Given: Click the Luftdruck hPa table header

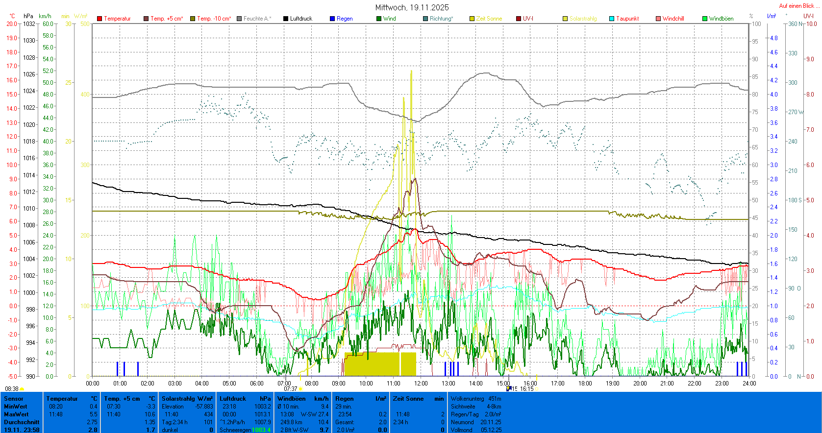Looking at the screenshot, I should [x=245, y=399].
